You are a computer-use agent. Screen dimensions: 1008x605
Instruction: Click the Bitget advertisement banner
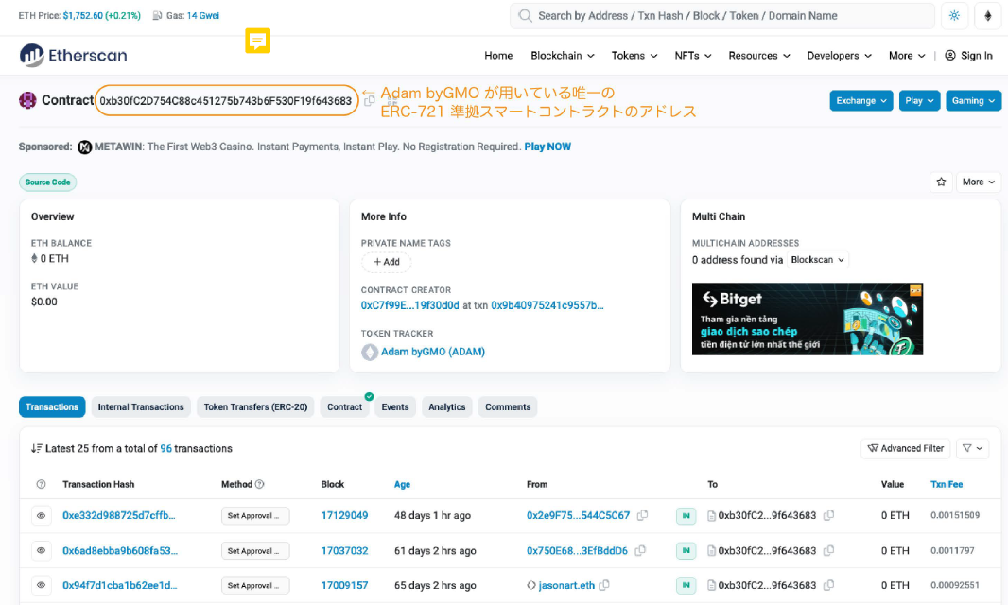coord(808,319)
